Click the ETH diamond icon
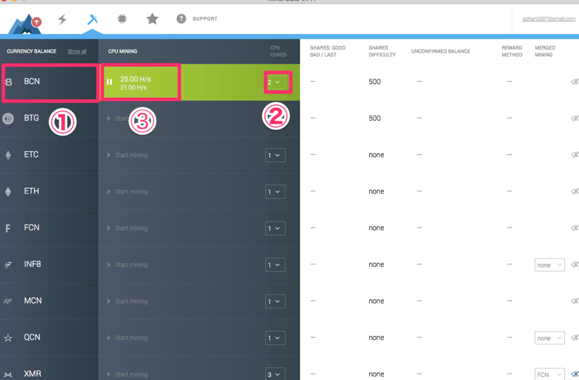This screenshot has height=380, width=579. (8, 191)
